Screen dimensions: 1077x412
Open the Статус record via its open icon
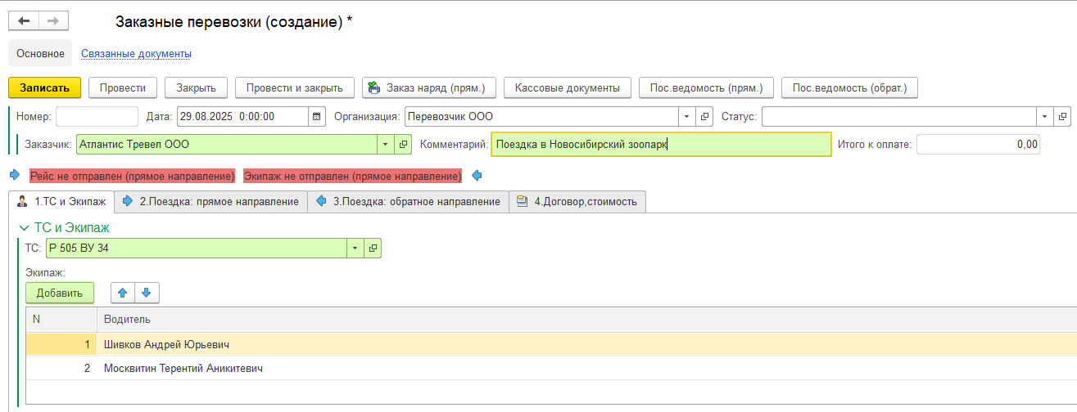(x=1062, y=117)
